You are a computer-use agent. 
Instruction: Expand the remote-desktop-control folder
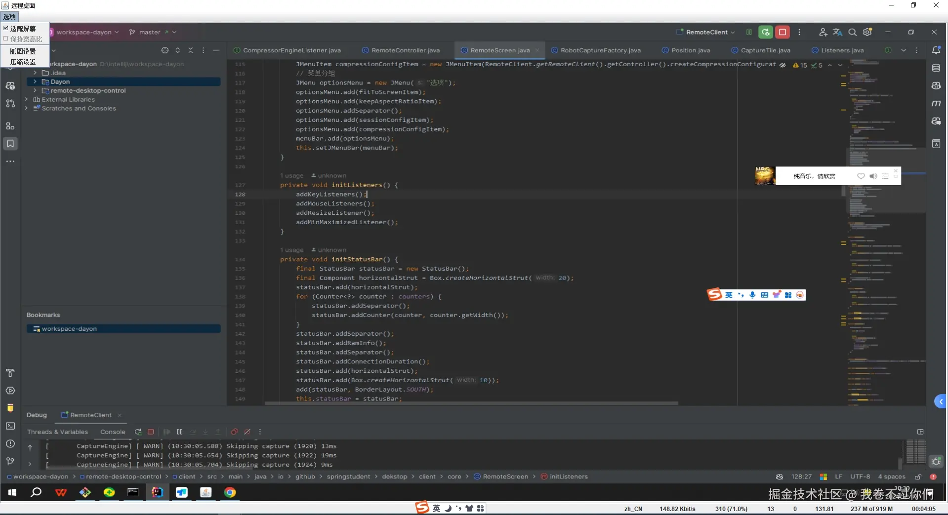pyautogui.click(x=35, y=91)
